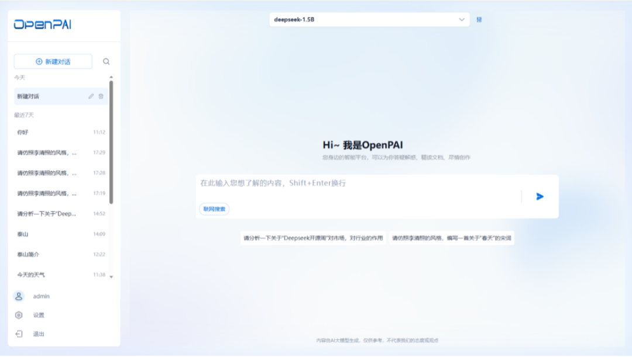632x357 pixels.
Task: Start a new chat with 新建对话 button
Action: (x=53, y=61)
